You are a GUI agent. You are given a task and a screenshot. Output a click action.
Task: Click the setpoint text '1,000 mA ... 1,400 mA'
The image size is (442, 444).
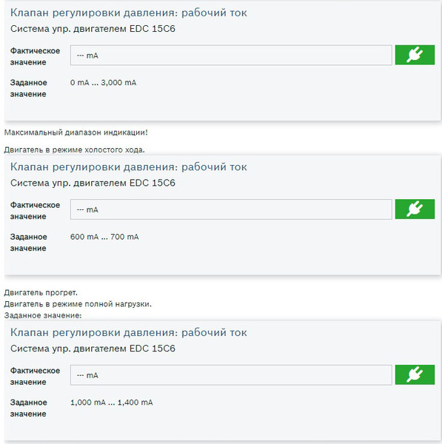(x=111, y=403)
